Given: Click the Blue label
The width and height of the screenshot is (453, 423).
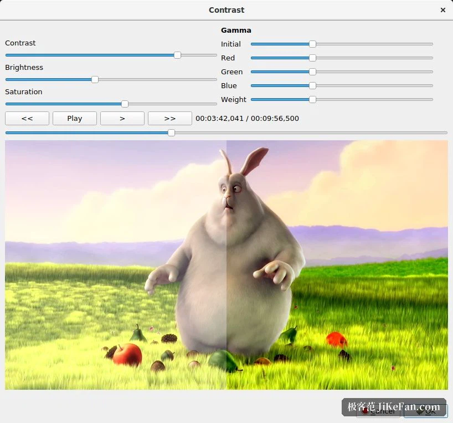Looking at the screenshot, I should pyautogui.click(x=229, y=86).
